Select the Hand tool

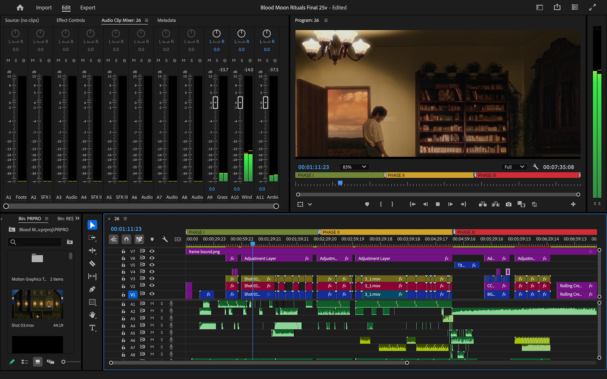point(92,315)
